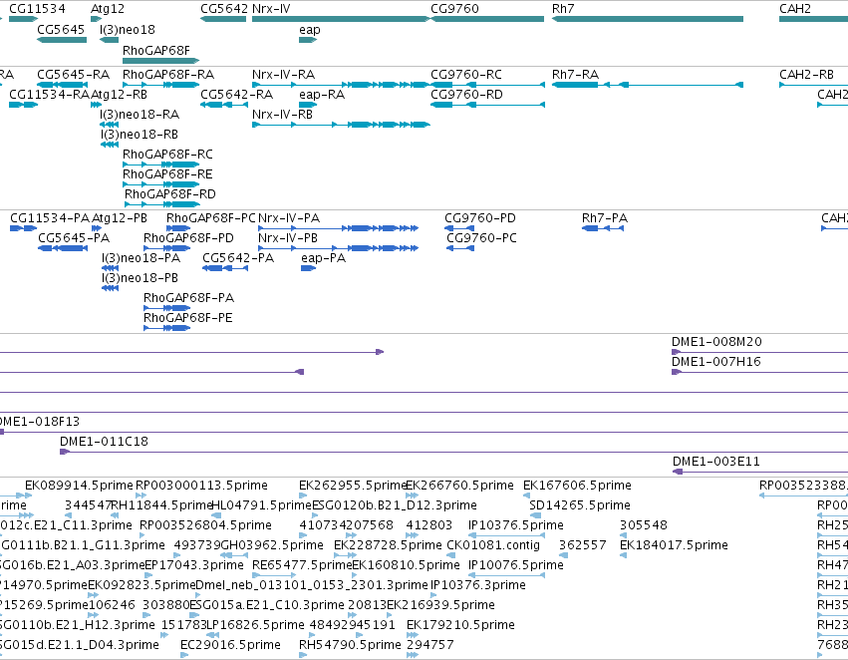This screenshot has width=848, height=660.
Task: Select transcript RhoGAP68F-RA
Action: pyautogui.click(x=161, y=85)
